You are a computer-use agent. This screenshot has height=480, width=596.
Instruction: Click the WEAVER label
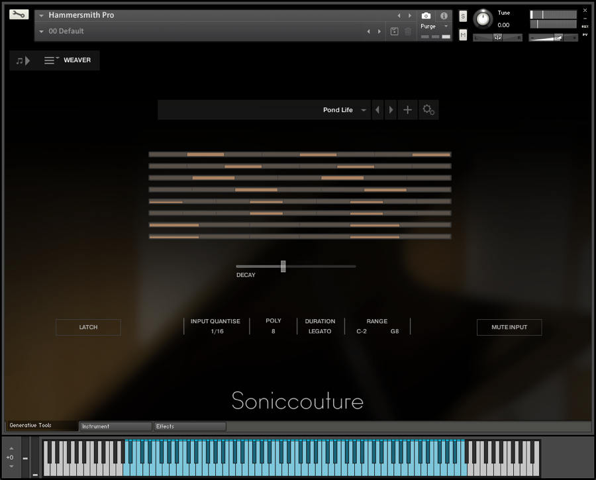pyautogui.click(x=77, y=60)
